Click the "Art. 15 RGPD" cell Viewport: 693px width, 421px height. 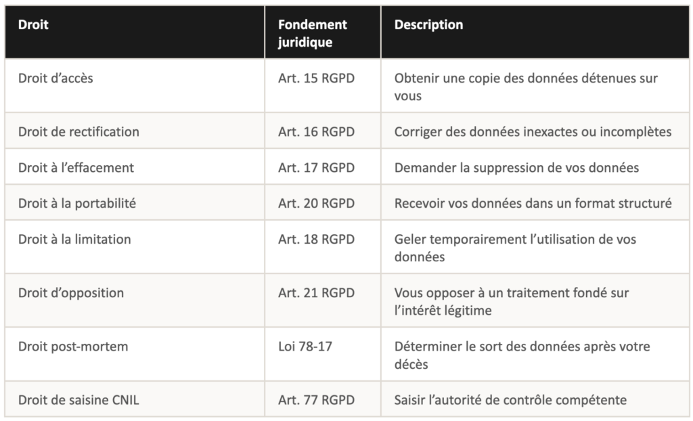pos(316,79)
